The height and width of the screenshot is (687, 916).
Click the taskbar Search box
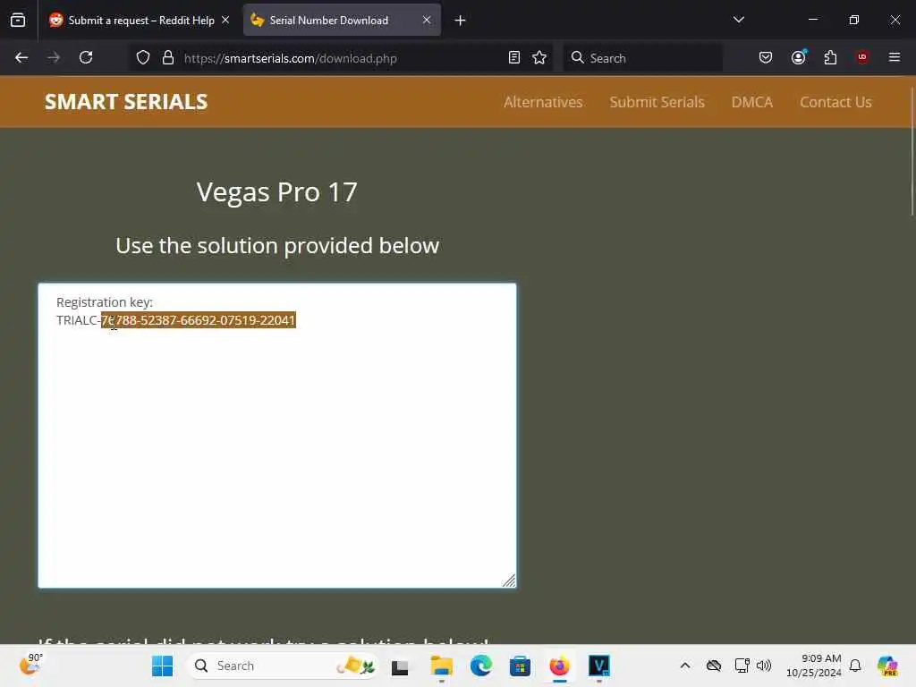pyautogui.click(x=283, y=666)
